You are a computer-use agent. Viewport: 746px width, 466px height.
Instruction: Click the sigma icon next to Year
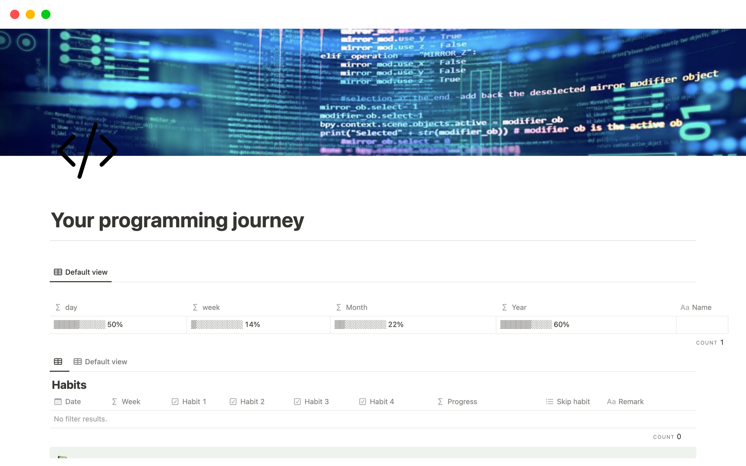pyautogui.click(x=504, y=307)
